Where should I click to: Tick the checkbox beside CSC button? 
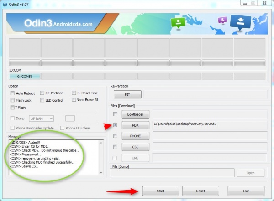click(115, 147)
